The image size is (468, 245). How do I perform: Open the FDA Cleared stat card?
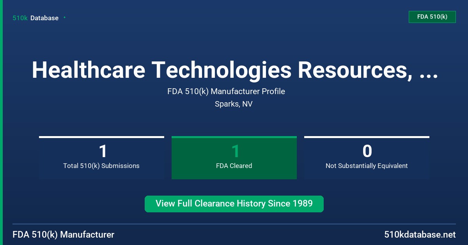coord(234,157)
